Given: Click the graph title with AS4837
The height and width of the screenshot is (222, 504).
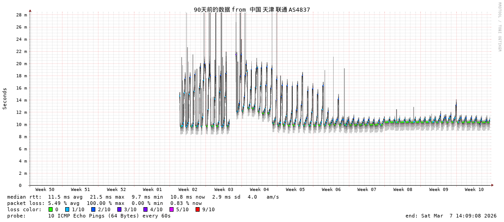Looking at the screenshot, I should tap(252, 9).
